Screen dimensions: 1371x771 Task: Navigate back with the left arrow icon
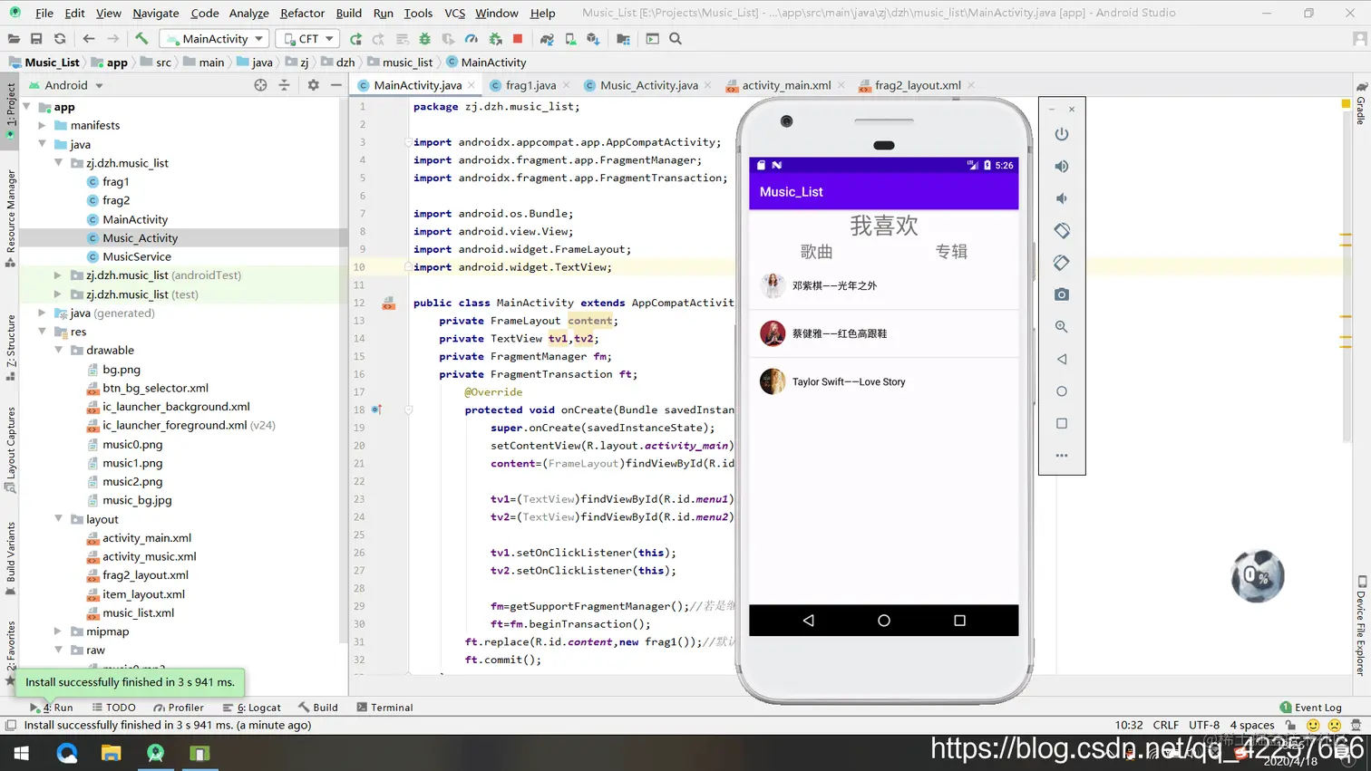click(88, 39)
